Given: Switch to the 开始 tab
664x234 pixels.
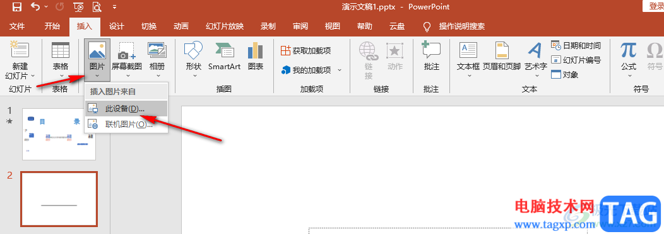Looking at the screenshot, I should tap(52, 26).
